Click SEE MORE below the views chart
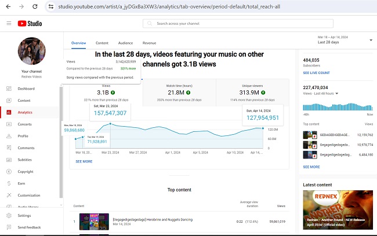377x236 pixels. [84, 161]
